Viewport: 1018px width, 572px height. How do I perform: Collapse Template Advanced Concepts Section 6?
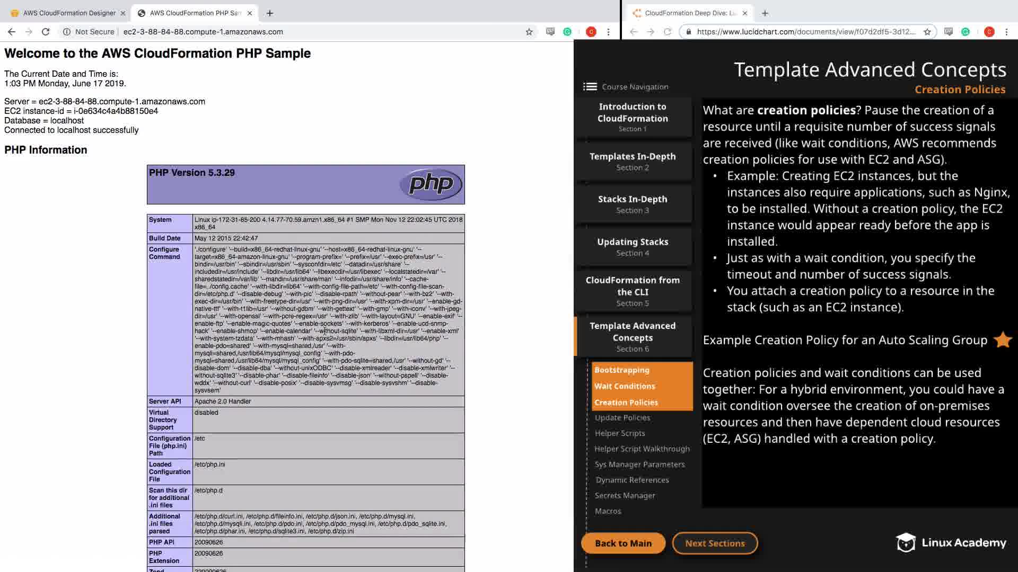[x=633, y=336]
